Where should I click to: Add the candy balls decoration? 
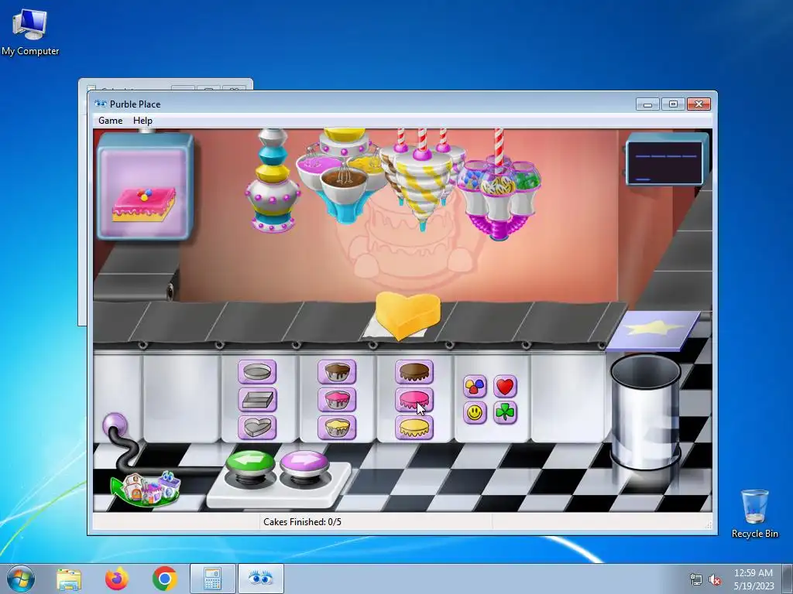tap(475, 387)
